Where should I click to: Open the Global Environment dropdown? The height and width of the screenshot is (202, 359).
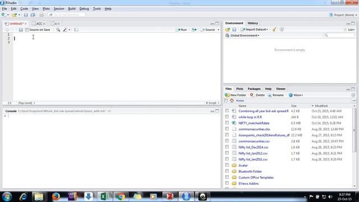pos(242,35)
